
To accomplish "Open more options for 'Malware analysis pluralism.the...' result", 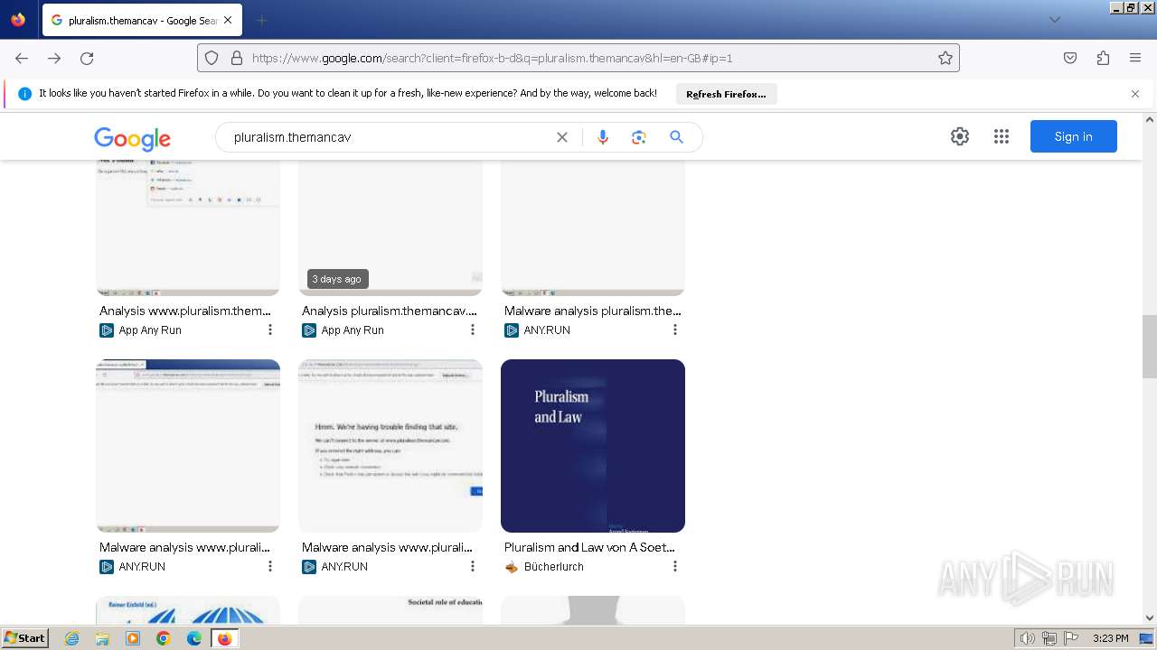I will click(675, 330).
